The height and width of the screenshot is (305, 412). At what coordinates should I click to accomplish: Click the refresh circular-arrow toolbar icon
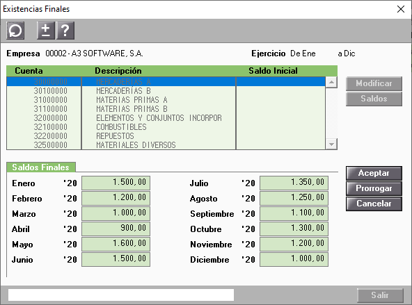[15, 31]
